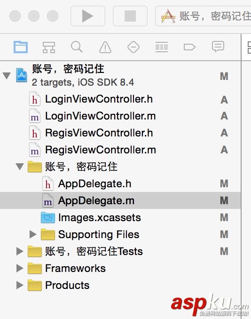Click the h file icon of RegisViewController.h

point(35,133)
